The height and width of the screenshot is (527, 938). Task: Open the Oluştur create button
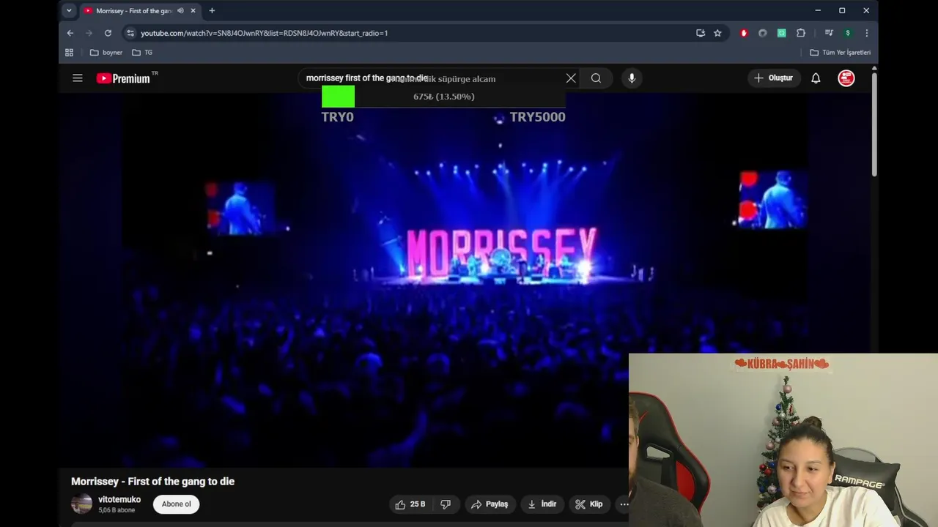click(774, 78)
